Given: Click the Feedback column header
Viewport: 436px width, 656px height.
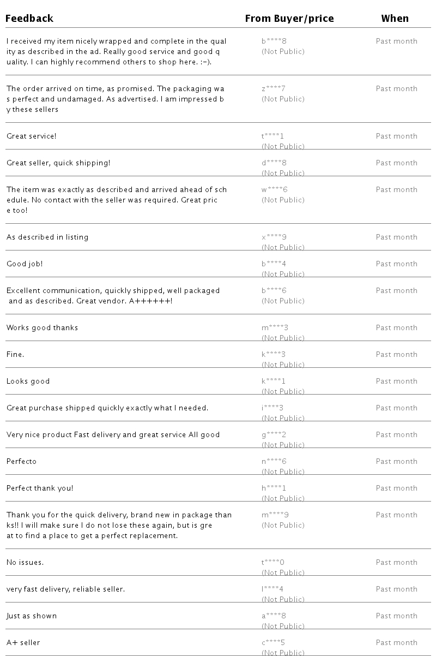Looking at the screenshot, I should click(29, 19).
